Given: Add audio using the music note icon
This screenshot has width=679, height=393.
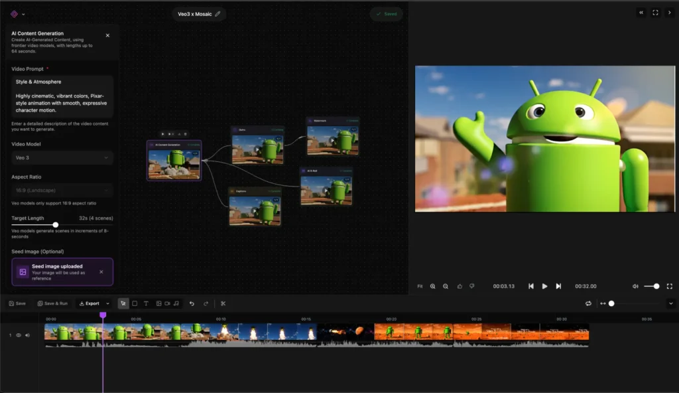Looking at the screenshot, I should coord(176,303).
